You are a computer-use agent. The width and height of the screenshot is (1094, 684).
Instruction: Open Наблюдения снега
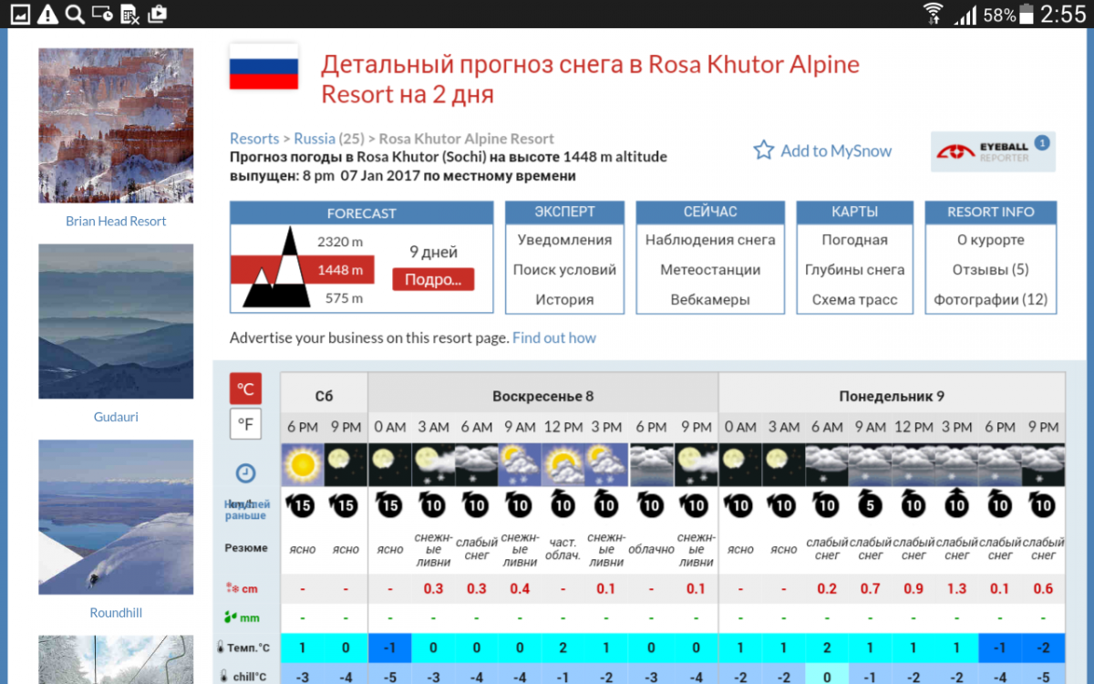click(x=710, y=240)
